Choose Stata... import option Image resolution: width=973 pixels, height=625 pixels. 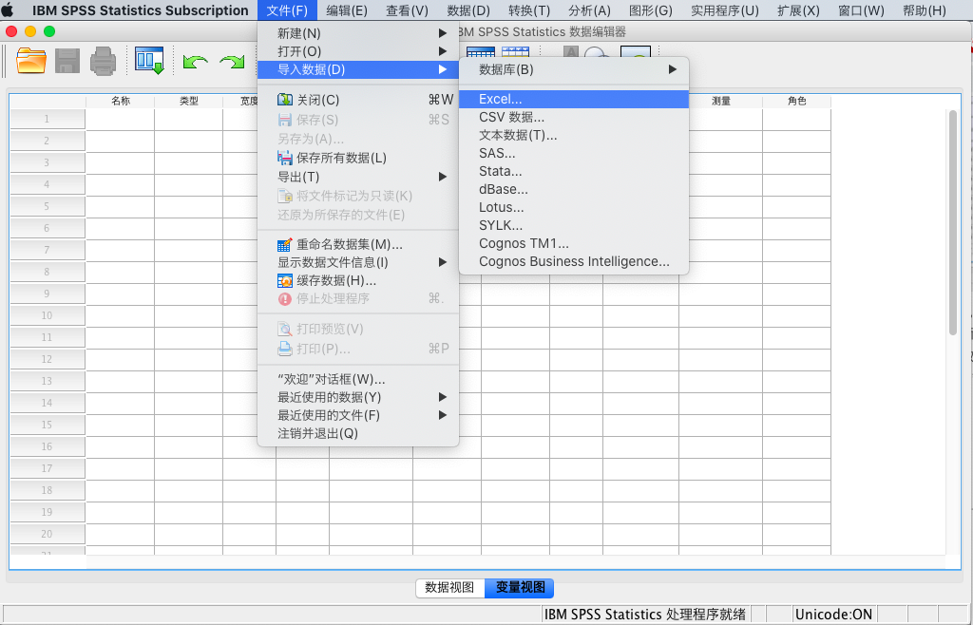(x=574, y=171)
